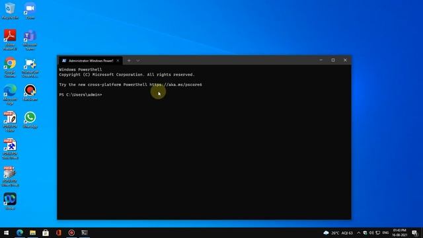
Task: Open the Recycle Bin desktop icon
Action: tap(10, 11)
